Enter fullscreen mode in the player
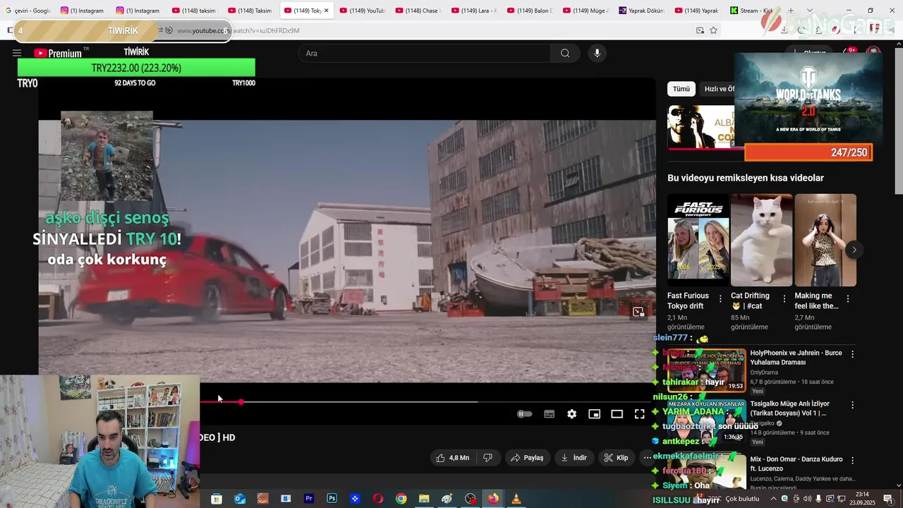The width and height of the screenshot is (903, 508). coord(639,414)
